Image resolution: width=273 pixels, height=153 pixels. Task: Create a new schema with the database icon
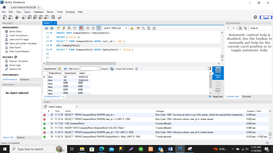click(23, 17)
